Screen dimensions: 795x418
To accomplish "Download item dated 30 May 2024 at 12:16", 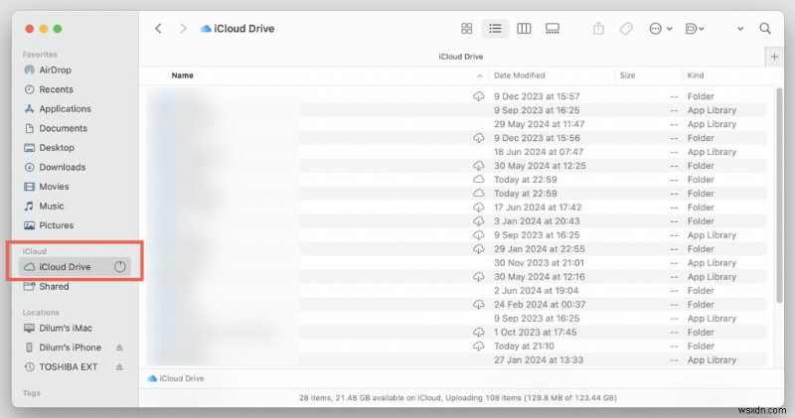I will (479, 277).
